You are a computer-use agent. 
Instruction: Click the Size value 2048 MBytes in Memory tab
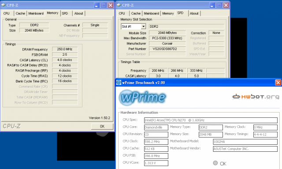(x=34, y=30)
